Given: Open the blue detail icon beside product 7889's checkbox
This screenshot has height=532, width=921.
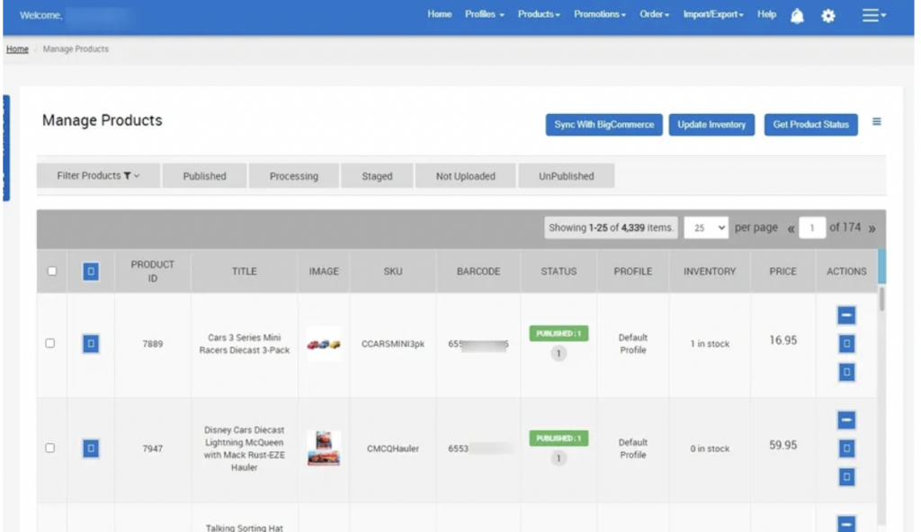Looking at the screenshot, I should pyautogui.click(x=90, y=343).
